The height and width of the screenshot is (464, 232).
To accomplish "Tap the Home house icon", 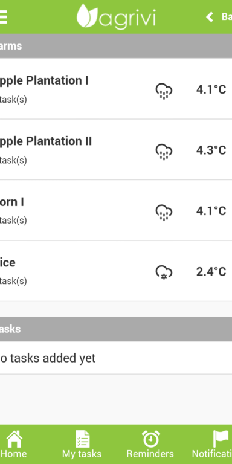I will pos(14,439).
